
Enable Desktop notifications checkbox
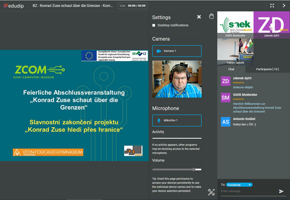[x=154, y=25]
